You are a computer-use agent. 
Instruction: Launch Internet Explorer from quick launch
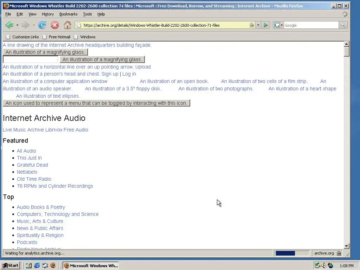coord(37,266)
